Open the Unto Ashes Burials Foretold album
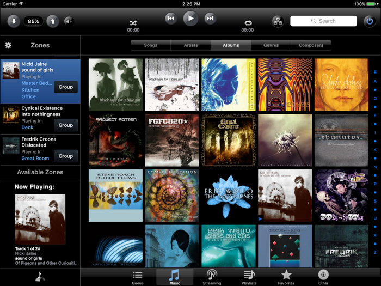 click(x=341, y=84)
